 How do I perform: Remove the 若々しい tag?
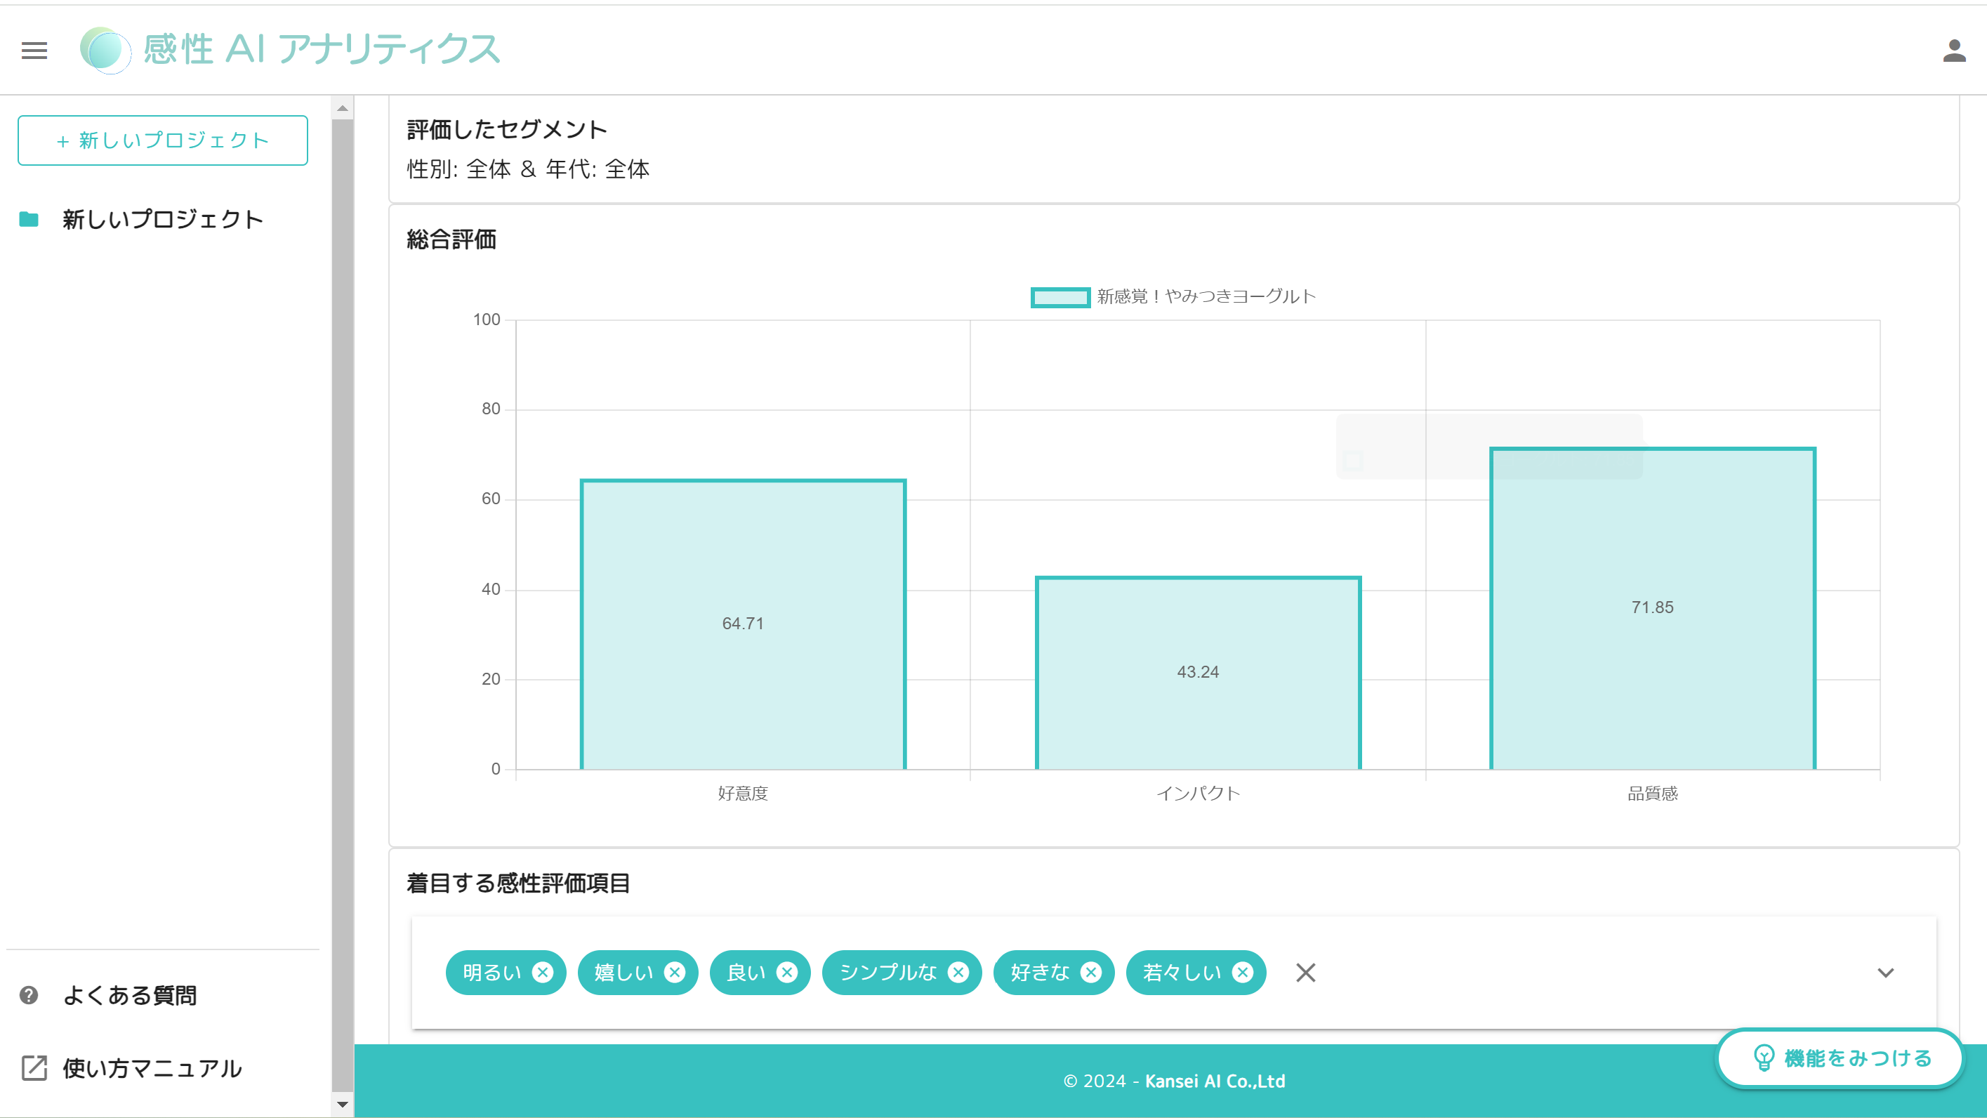click(x=1243, y=973)
